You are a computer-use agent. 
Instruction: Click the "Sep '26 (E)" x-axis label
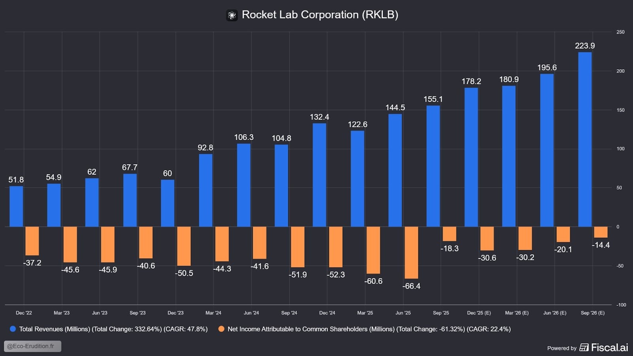tap(593, 313)
